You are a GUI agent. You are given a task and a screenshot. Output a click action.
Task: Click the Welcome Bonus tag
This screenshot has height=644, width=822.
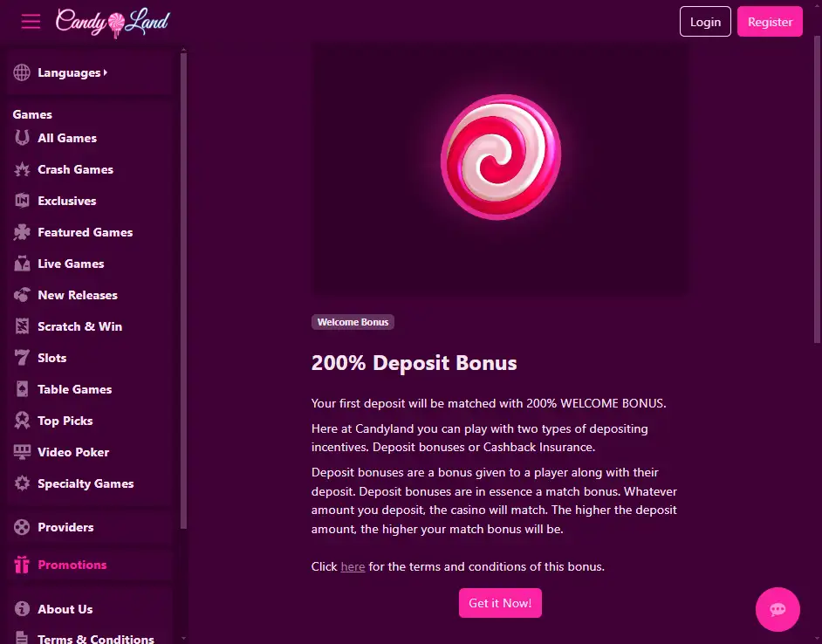[x=353, y=322]
